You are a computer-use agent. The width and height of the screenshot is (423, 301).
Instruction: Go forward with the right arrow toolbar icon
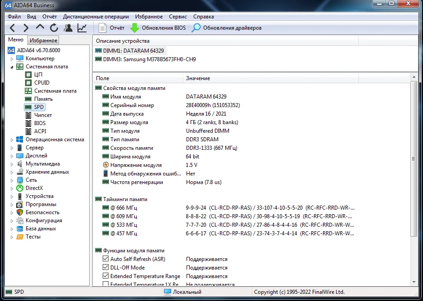tap(26, 28)
